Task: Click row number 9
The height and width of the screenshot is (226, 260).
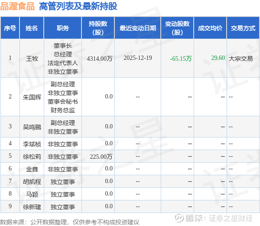Action: [10, 206]
